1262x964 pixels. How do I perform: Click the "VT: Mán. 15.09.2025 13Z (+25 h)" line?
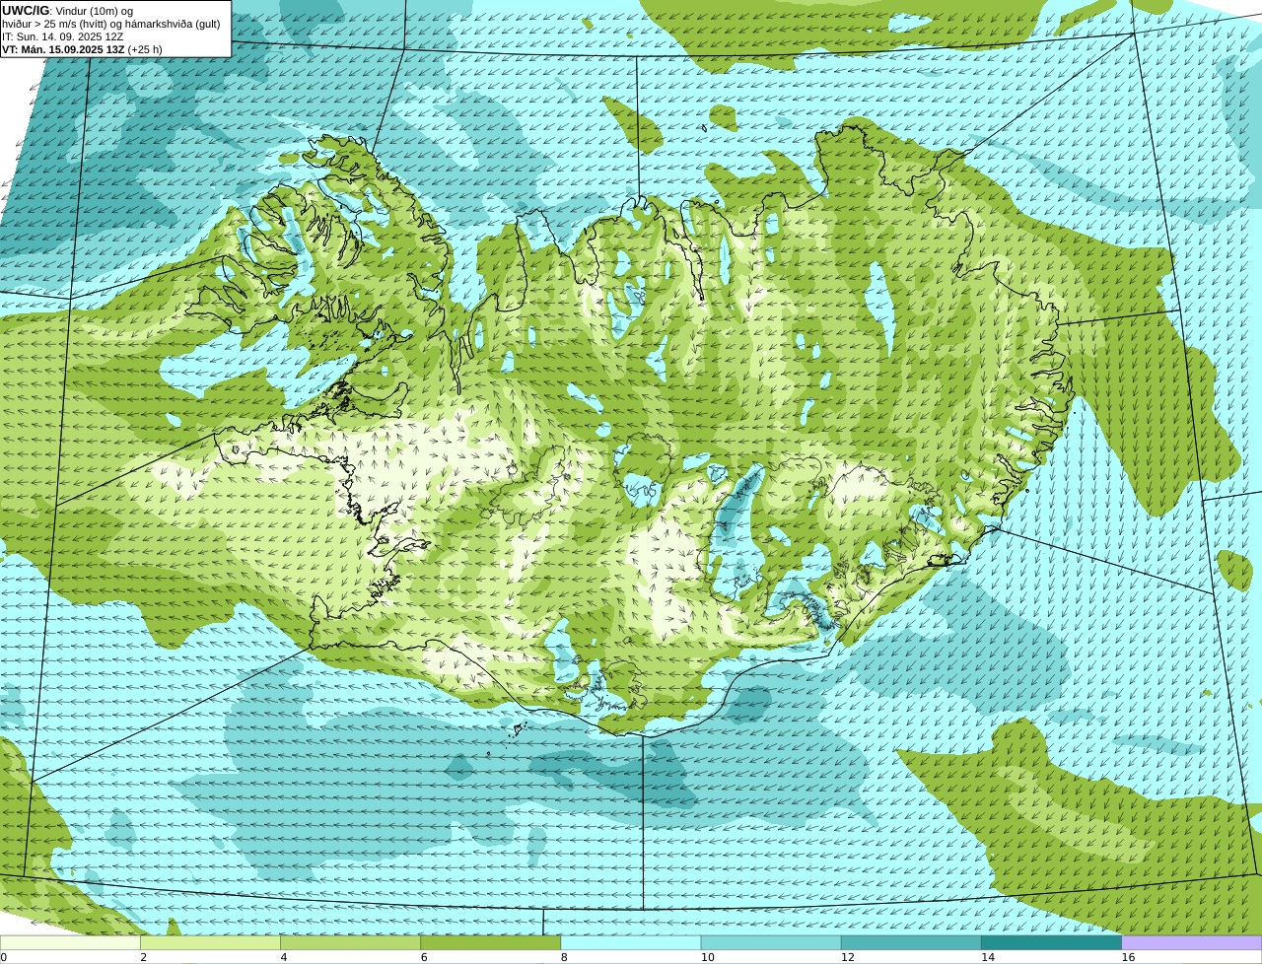click(82, 49)
